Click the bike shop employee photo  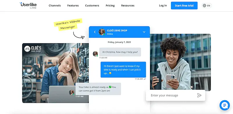pos(55,73)
